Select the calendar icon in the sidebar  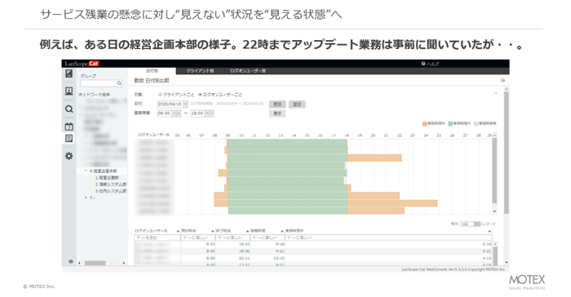click(69, 126)
